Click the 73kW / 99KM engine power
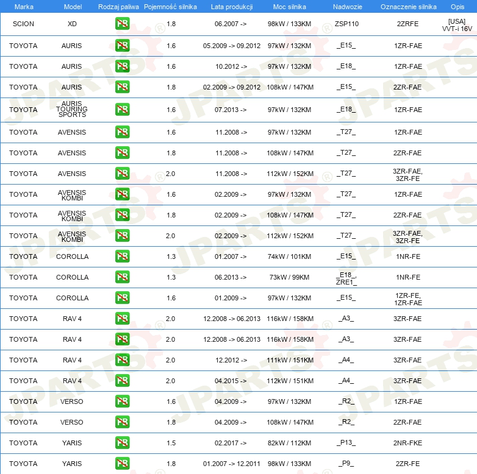 [x=289, y=277]
